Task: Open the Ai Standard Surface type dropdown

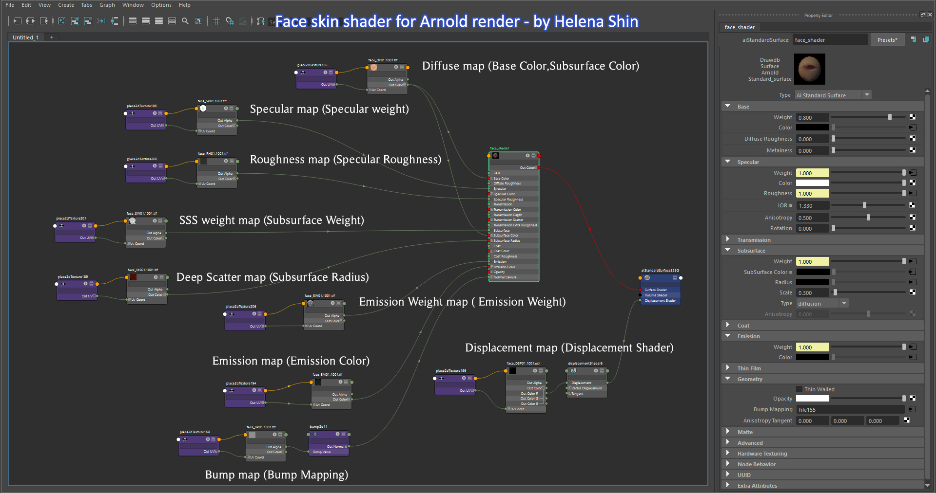Action: pos(833,95)
